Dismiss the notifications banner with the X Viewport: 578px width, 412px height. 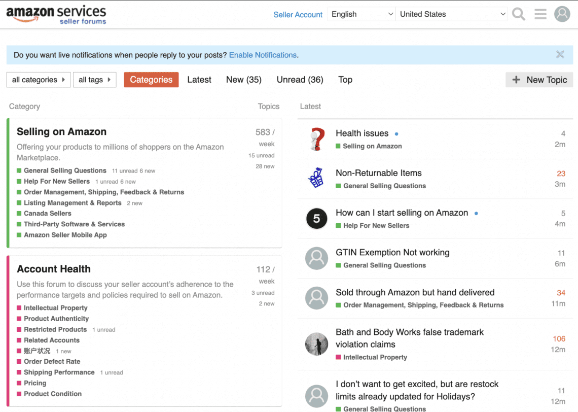tap(560, 54)
